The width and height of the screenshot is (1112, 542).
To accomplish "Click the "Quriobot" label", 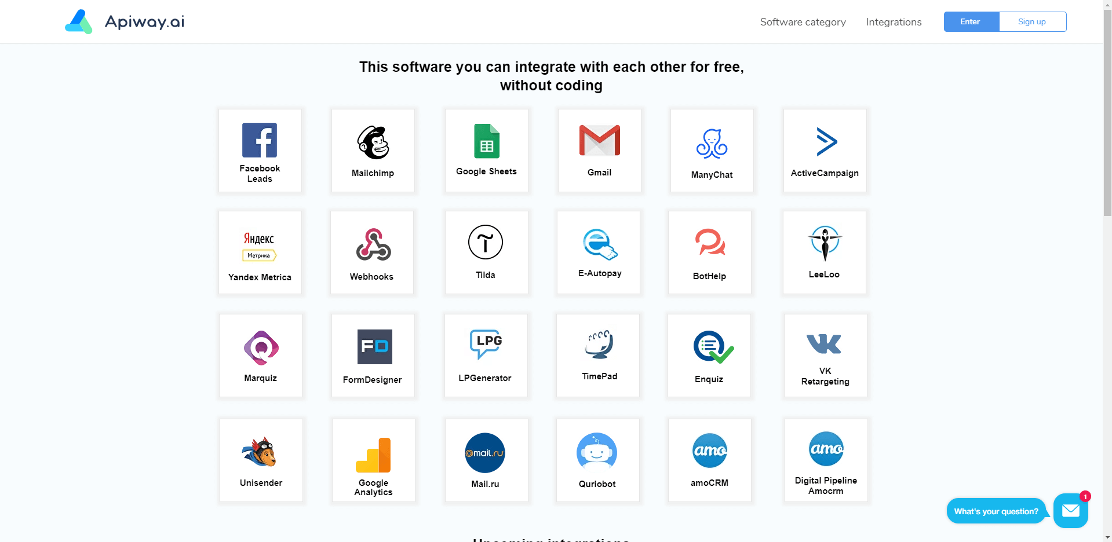I will click(597, 484).
